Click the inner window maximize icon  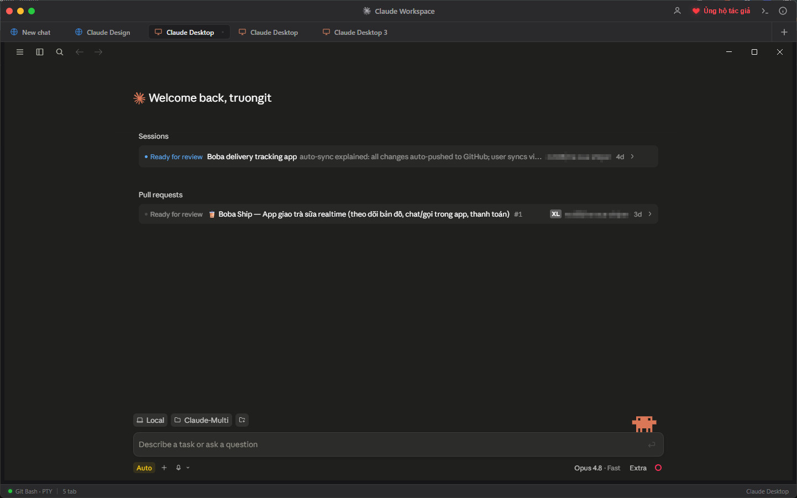pos(754,52)
